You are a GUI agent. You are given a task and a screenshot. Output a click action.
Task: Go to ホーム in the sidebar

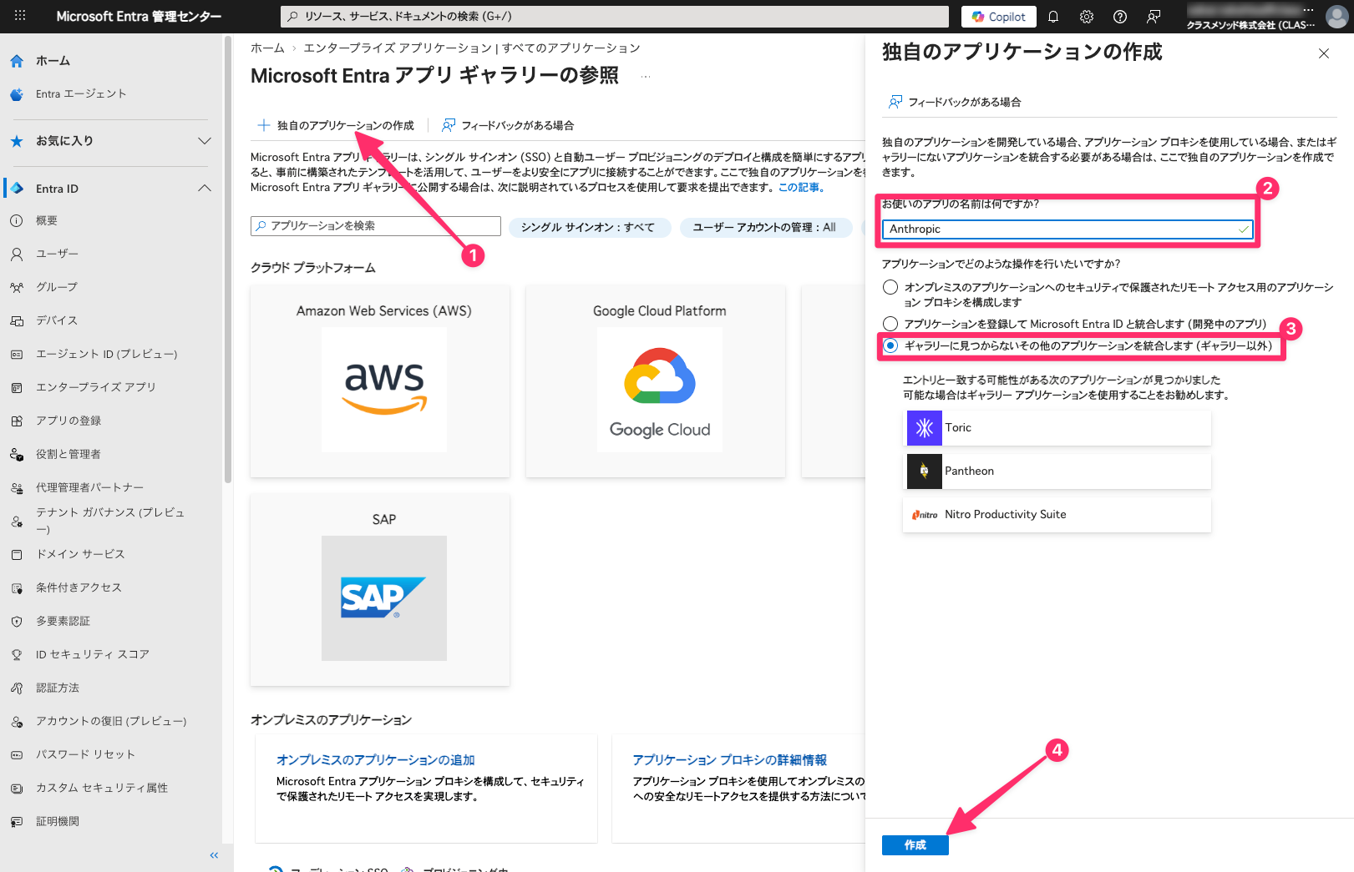(53, 61)
